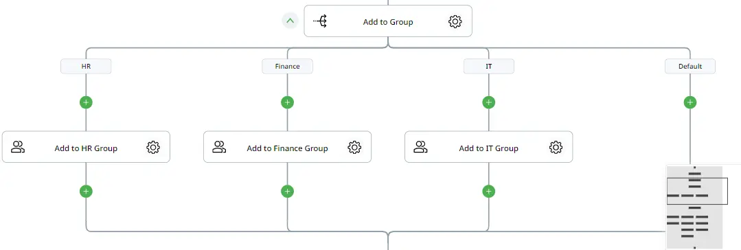Collapse the Add to Group branch with green chevron

pos(290,21)
